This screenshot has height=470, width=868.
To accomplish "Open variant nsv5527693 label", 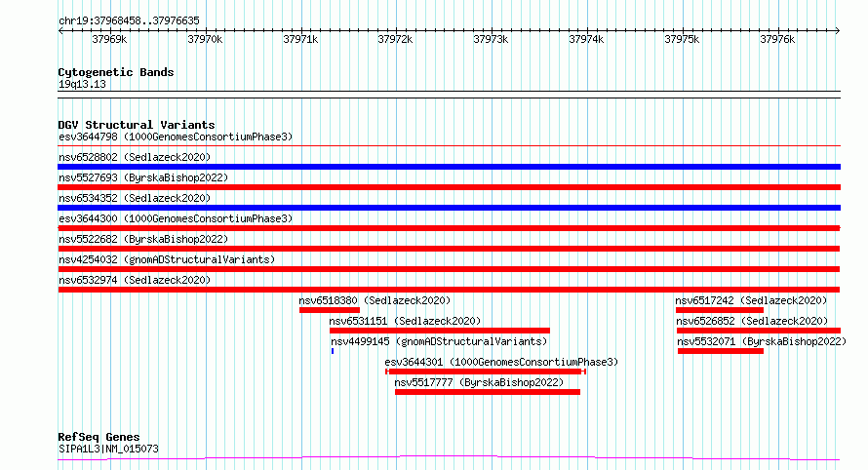I will pos(143,177).
